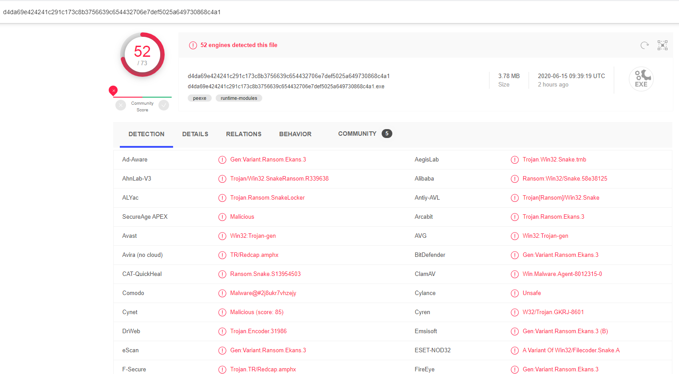Click the Ransom.Snake.S13954503 detection label
This screenshot has width=679, height=374.
(x=265, y=274)
